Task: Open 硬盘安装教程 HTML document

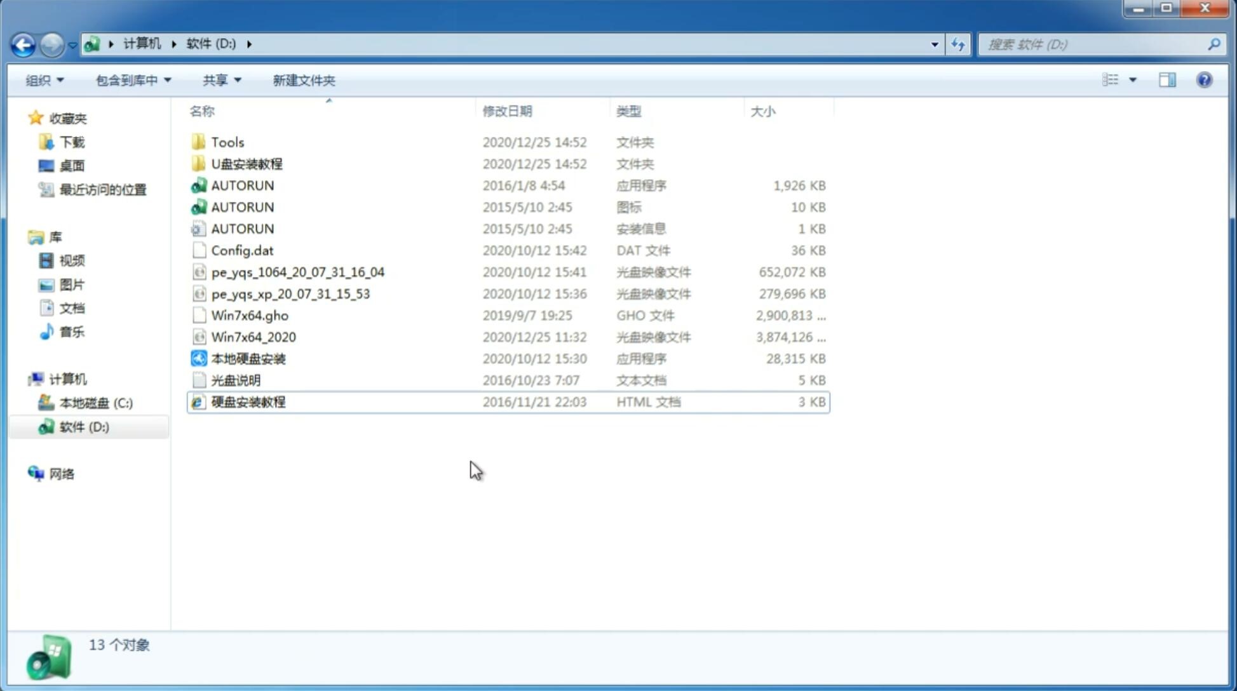Action: click(247, 401)
